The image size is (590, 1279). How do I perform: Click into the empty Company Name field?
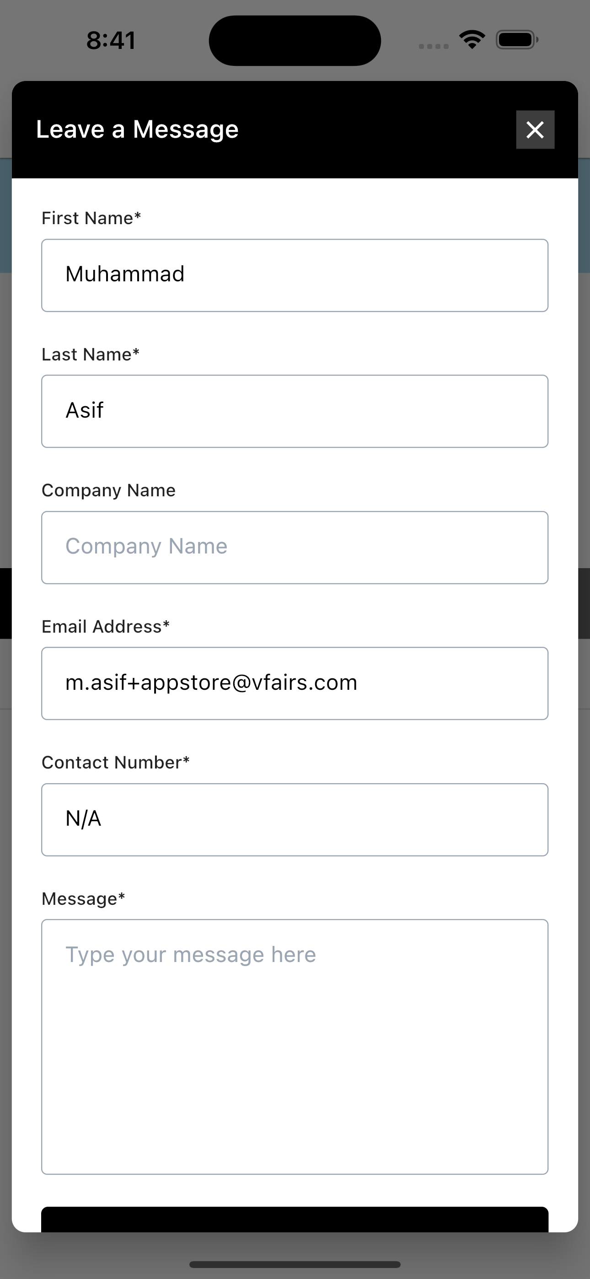pyautogui.click(x=295, y=547)
